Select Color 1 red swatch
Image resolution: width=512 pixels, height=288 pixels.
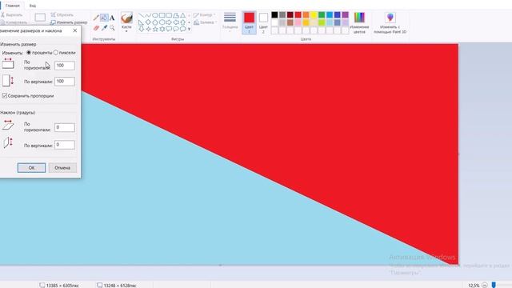pyautogui.click(x=249, y=22)
